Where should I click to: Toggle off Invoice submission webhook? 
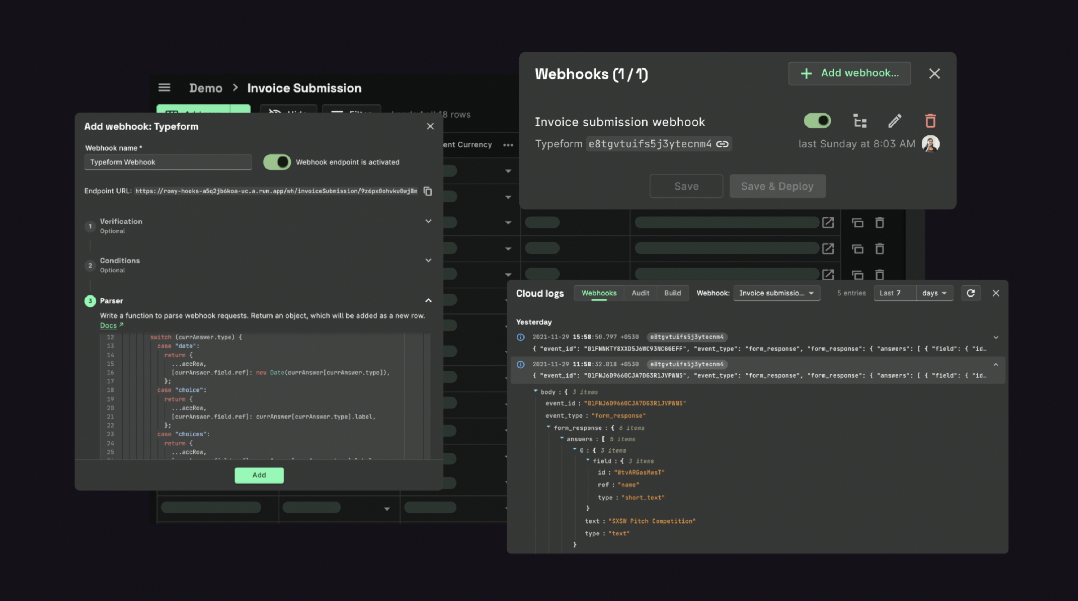pyautogui.click(x=817, y=121)
